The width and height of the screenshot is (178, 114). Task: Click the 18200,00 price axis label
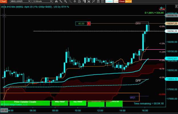pyautogui.click(x=172, y=42)
